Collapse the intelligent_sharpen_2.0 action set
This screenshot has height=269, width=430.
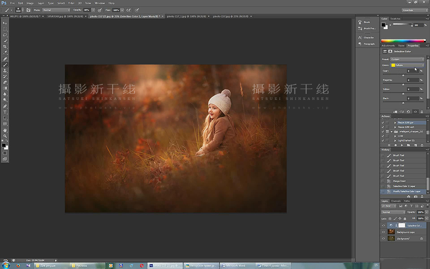coord(392,132)
